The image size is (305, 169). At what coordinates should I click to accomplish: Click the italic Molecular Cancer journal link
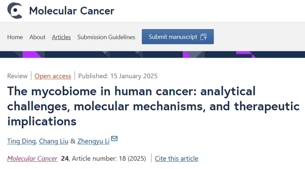32,158
